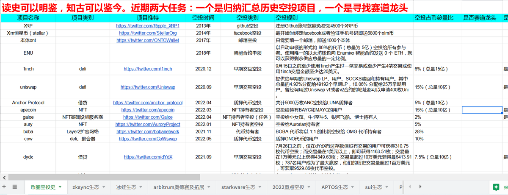Viewport: 508px width, 195px height.
Task: Select the github空投 category cell
Action: [x=247, y=25]
